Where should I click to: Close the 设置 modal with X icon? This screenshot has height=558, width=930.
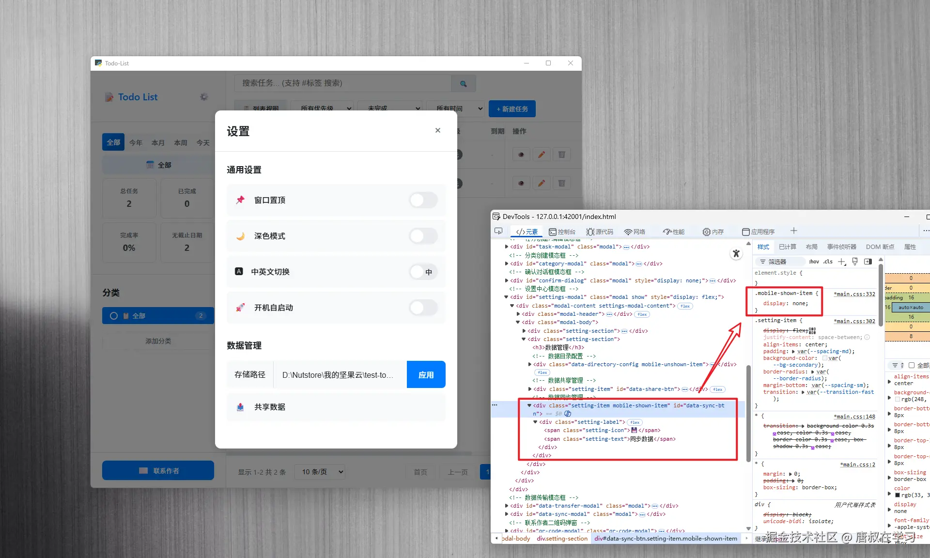coord(437,130)
